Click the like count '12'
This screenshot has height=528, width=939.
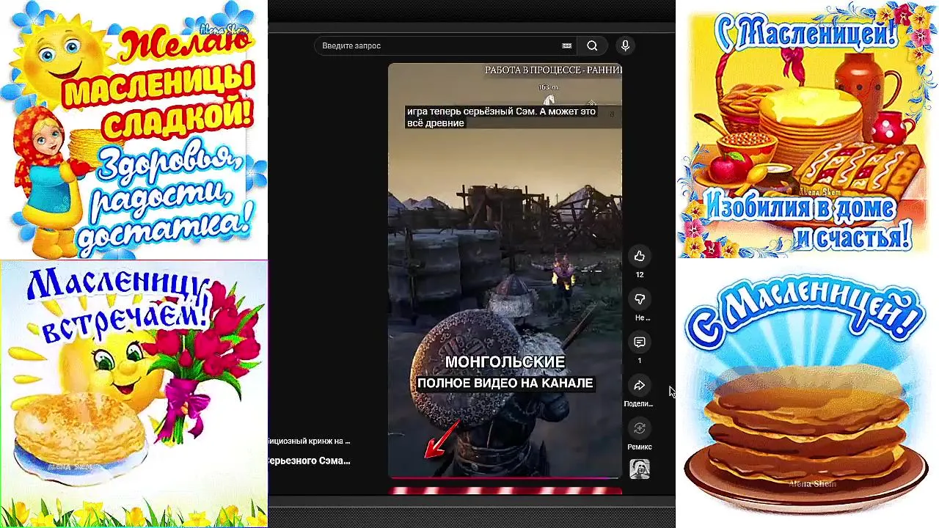(640, 275)
